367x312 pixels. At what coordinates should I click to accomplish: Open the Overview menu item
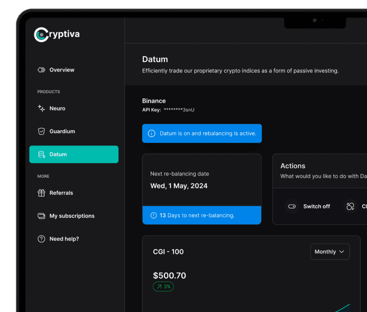[x=62, y=70]
